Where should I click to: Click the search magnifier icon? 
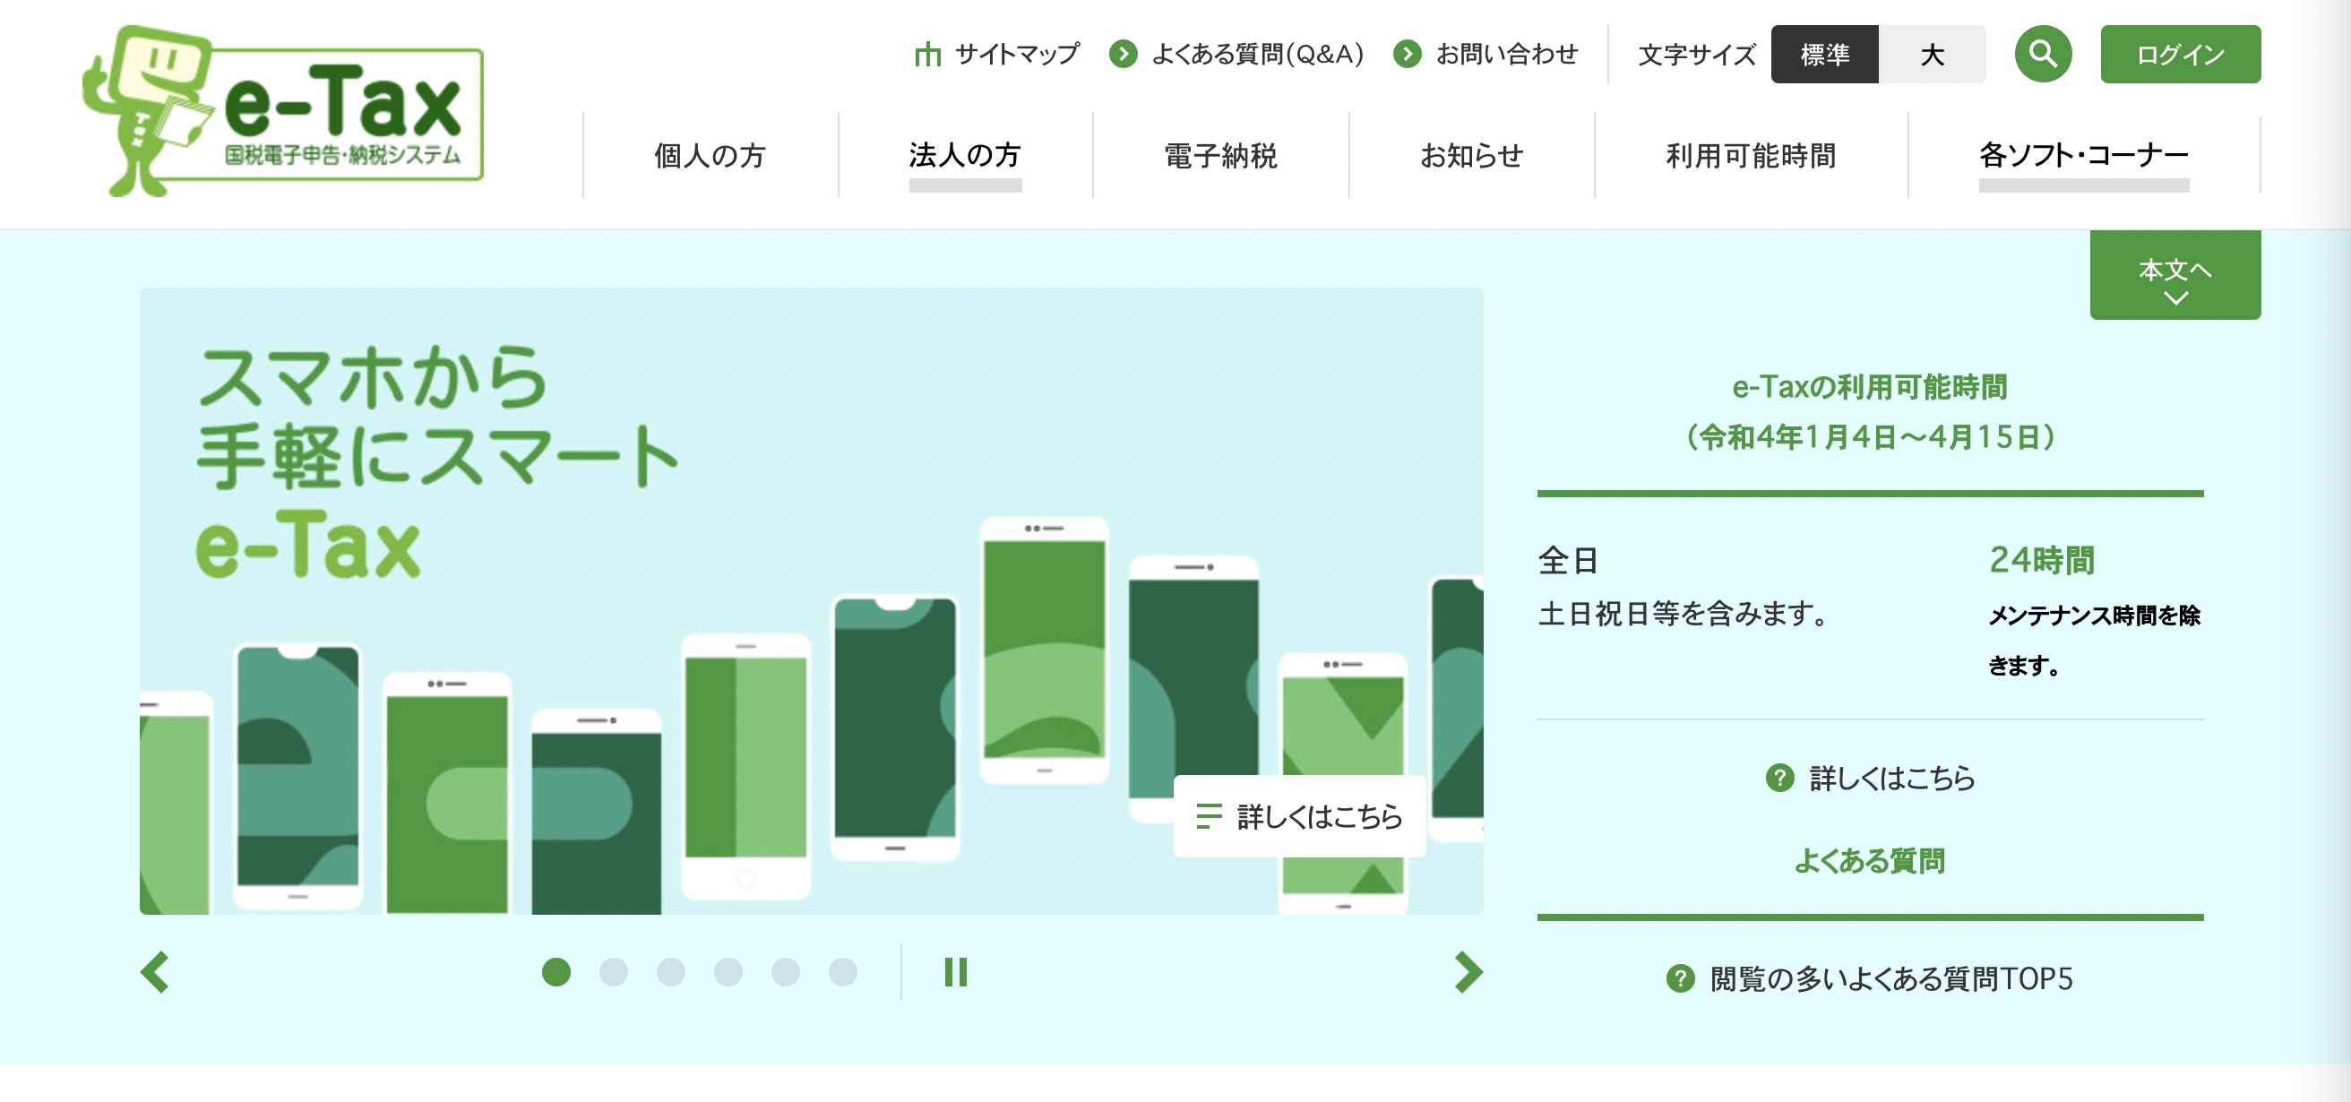tap(2043, 55)
